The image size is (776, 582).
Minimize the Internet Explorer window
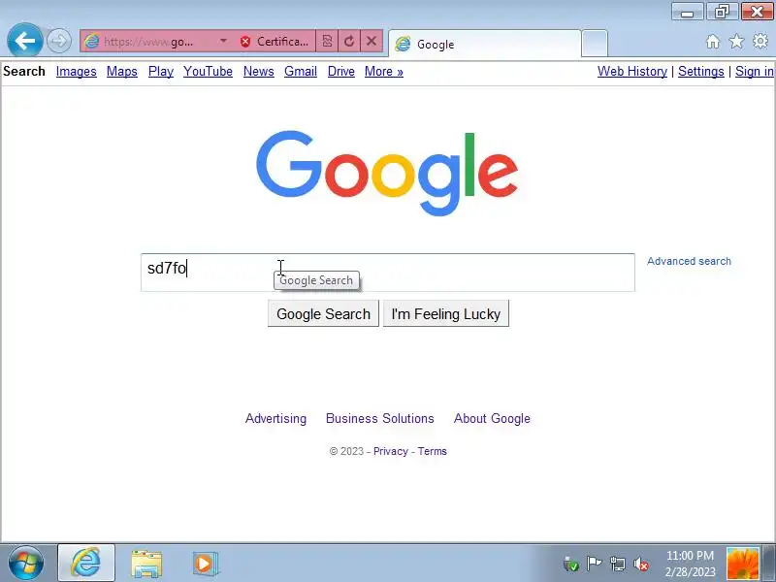(x=687, y=12)
